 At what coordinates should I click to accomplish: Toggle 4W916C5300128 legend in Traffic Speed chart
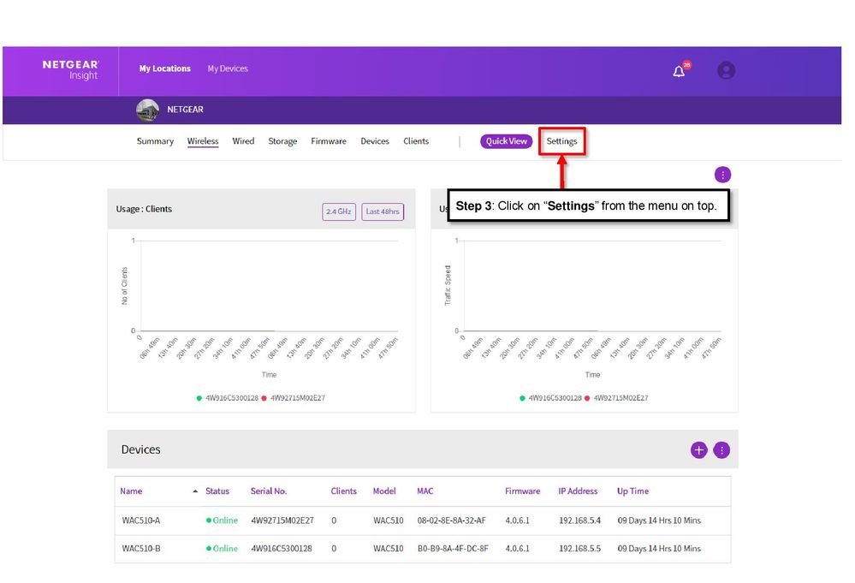(550, 398)
